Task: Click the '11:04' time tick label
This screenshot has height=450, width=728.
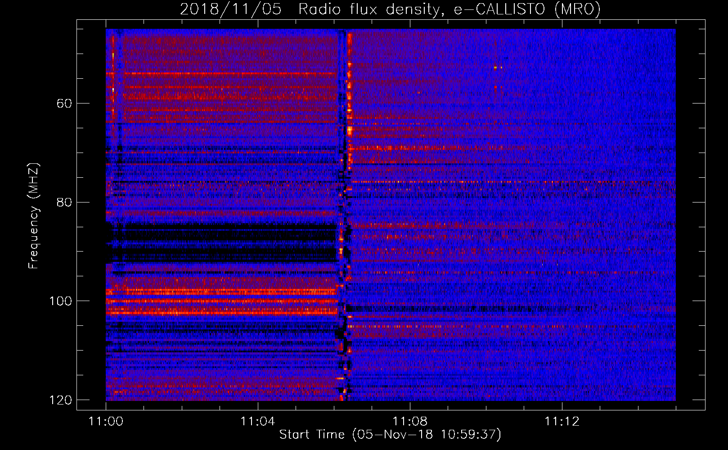Action: coord(257,421)
